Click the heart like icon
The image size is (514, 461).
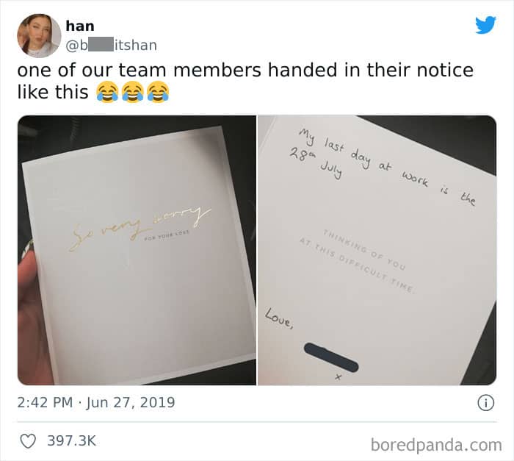coord(28,441)
